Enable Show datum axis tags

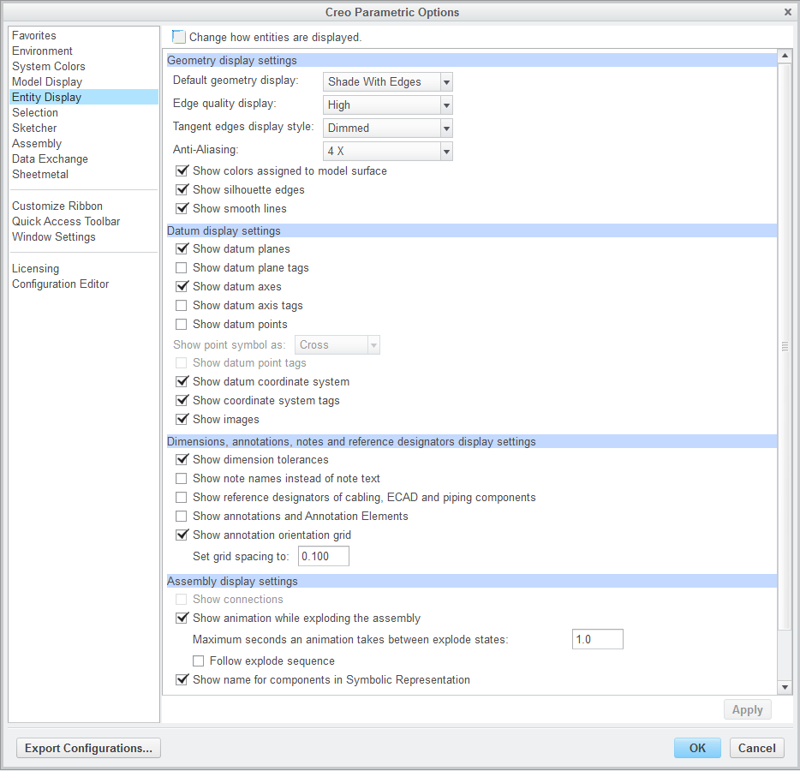point(181,306)
